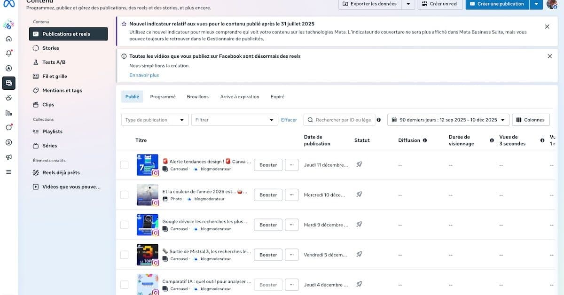Follow the En savoir plus link
Image resolution: width=564 pixels, height=295 pixels.
point(144,75)
